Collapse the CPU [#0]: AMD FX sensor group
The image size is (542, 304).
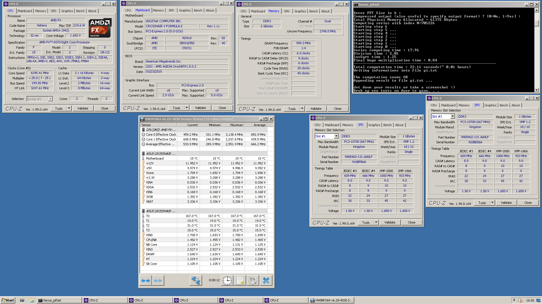tap(143, 130)
